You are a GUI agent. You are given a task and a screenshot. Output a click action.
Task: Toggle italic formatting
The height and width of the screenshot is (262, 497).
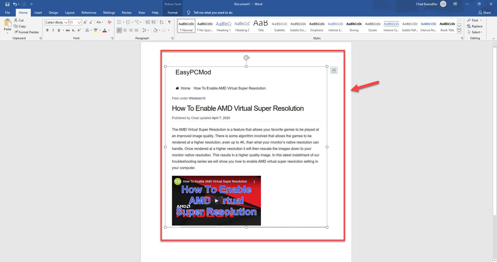click(x=53, y=30)
